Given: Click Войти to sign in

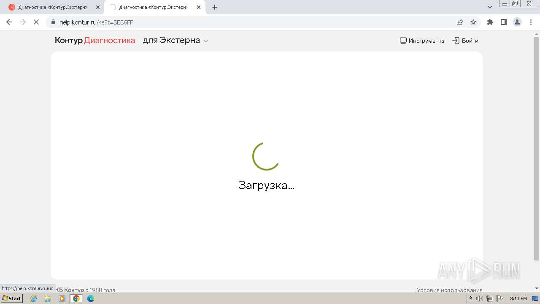Looking at the screenshot, I should coord(465,41).
